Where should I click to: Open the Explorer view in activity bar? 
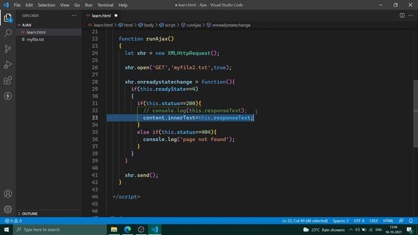(x=8, y=18)
